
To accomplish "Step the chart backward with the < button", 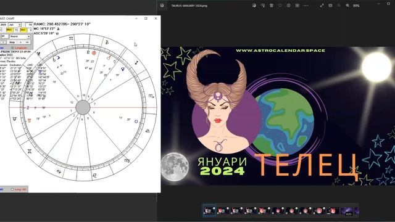I will 3,43.
